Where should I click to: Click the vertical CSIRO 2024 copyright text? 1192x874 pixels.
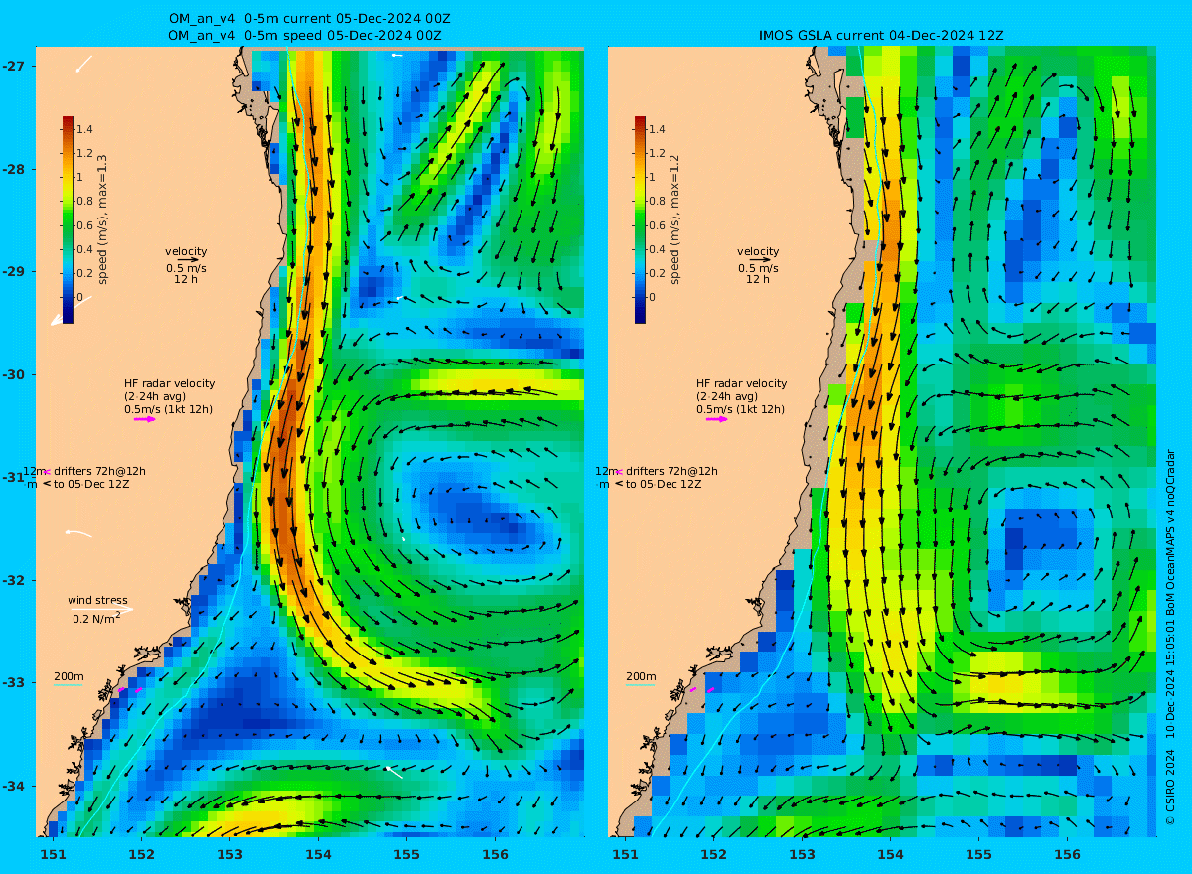[1169, 636]
